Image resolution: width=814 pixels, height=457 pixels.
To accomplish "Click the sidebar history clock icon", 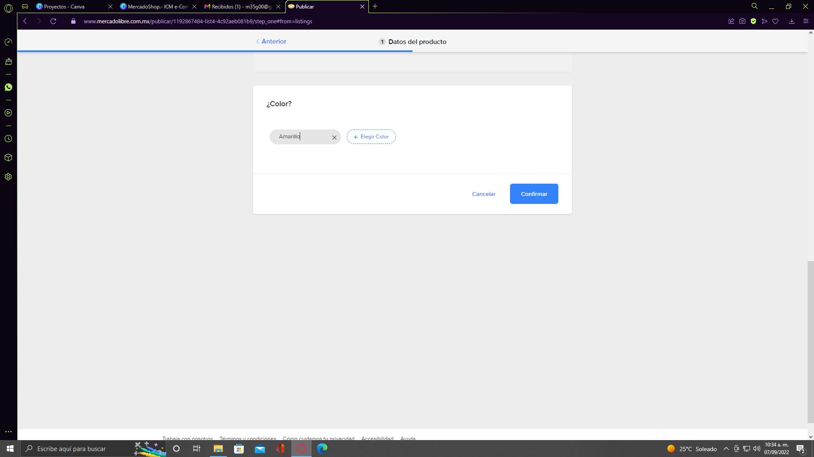I will (8, 139).
